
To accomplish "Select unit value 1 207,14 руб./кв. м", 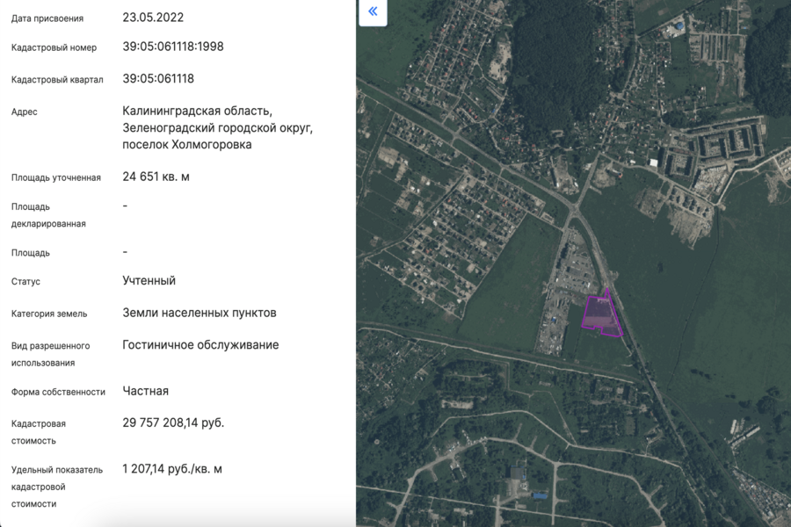I will point(172,469).
